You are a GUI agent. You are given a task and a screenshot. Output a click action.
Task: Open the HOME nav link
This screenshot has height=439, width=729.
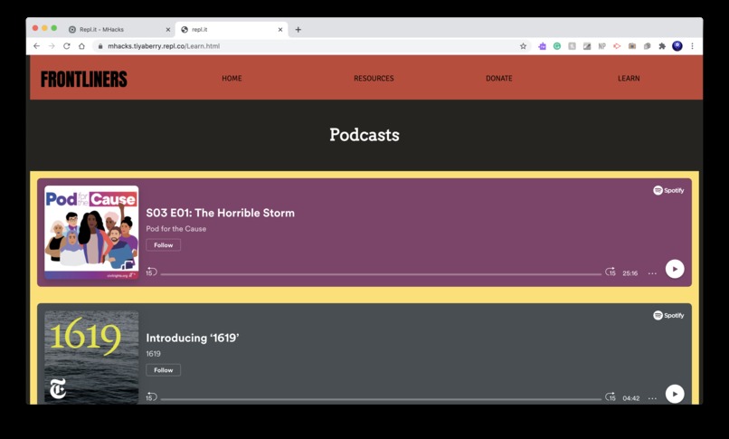[232, 78]
